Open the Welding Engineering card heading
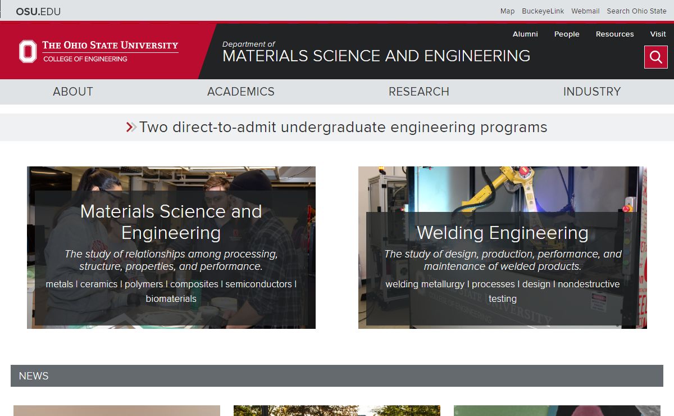This screenshot has height=416, width=674. (503, 233)
